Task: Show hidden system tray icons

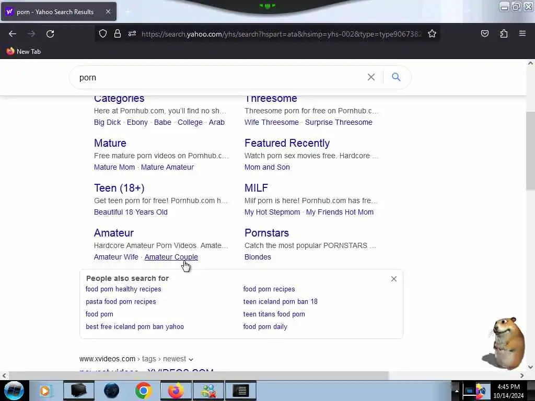Action: [457, 391]
